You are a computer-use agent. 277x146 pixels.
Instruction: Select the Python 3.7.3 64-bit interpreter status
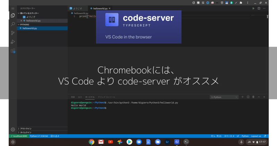coord(39,136)
